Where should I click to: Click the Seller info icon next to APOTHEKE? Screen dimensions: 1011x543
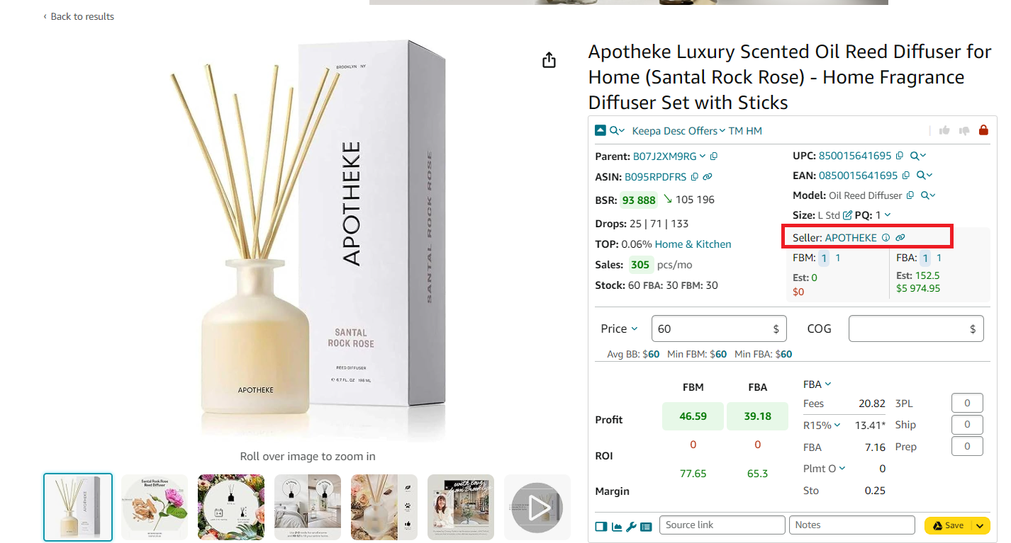[x=886, y=238]
